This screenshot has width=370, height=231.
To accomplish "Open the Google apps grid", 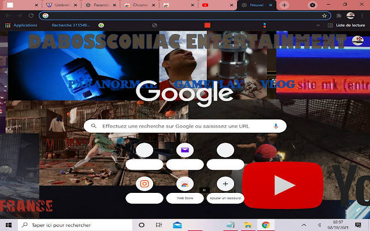I will 341,40.
